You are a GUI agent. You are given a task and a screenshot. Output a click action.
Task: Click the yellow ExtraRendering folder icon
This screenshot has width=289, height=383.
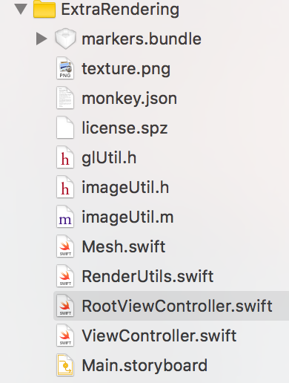(x=44, y=10)
